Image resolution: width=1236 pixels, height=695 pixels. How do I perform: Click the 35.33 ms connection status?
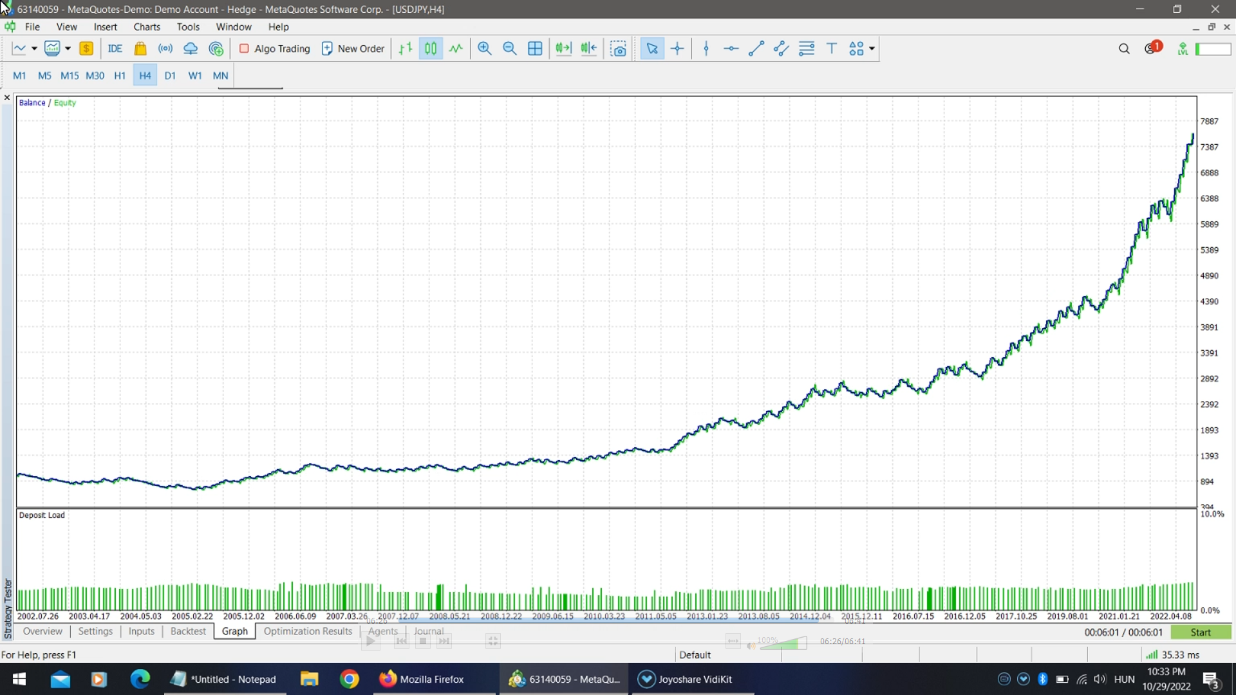point(1174,654)
